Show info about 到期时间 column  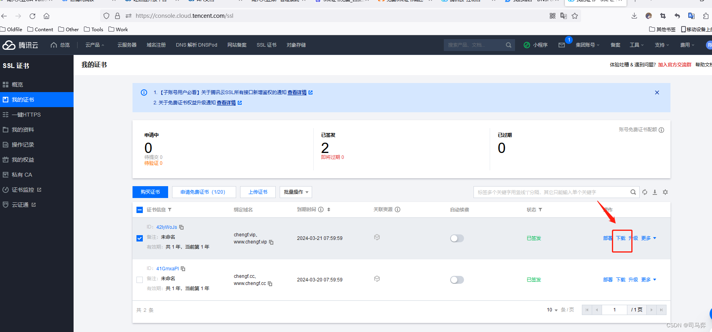[321, 209]
